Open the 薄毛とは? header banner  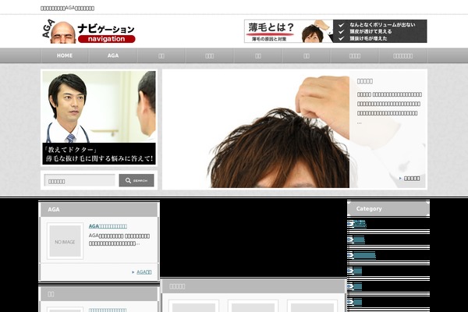[335, 31]
